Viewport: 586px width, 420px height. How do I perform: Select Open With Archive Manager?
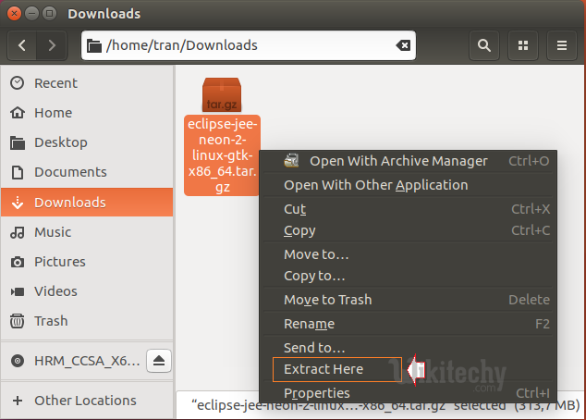pyautogui.click(x=397, y=161)
